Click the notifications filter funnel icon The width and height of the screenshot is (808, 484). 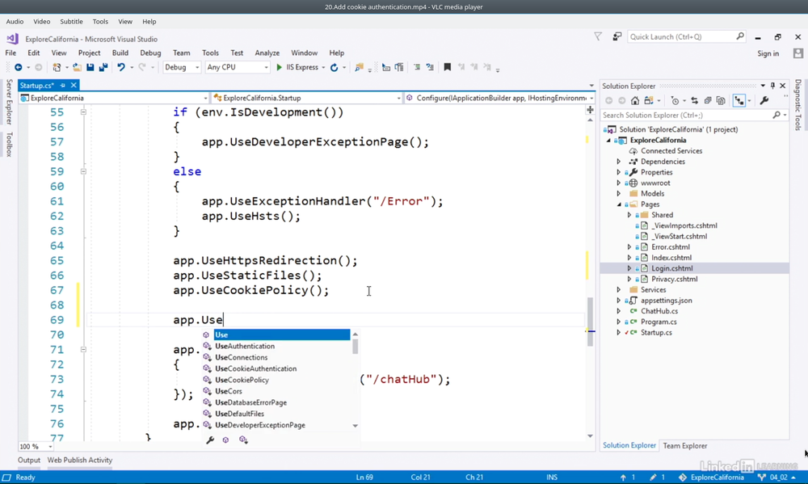coord(598,36)
